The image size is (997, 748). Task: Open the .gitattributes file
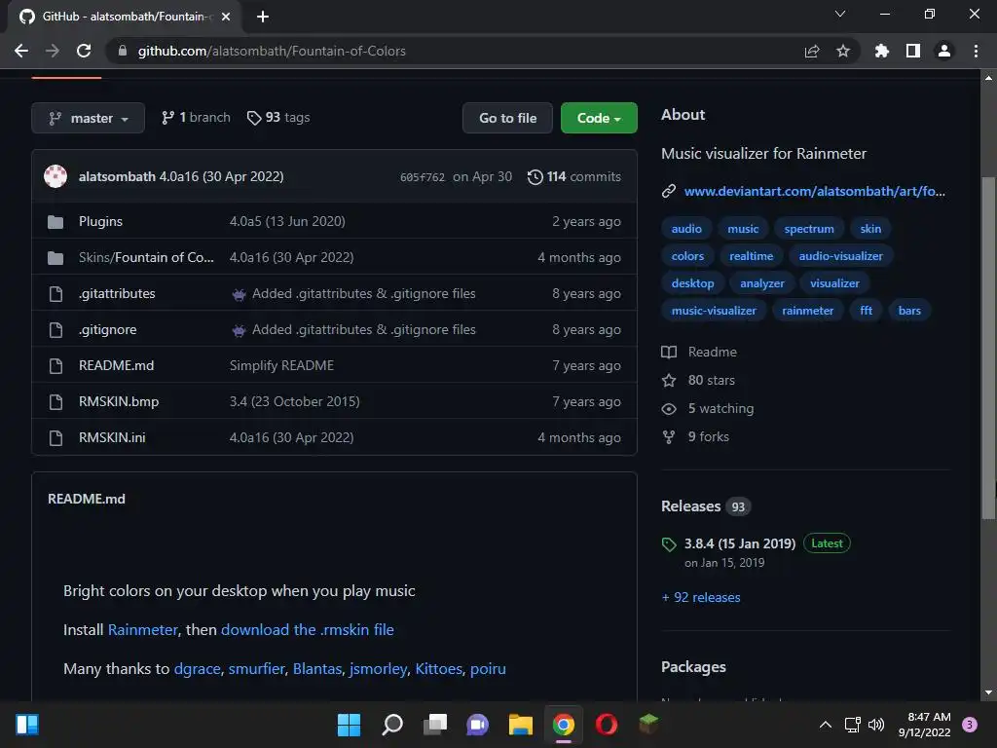117,293
